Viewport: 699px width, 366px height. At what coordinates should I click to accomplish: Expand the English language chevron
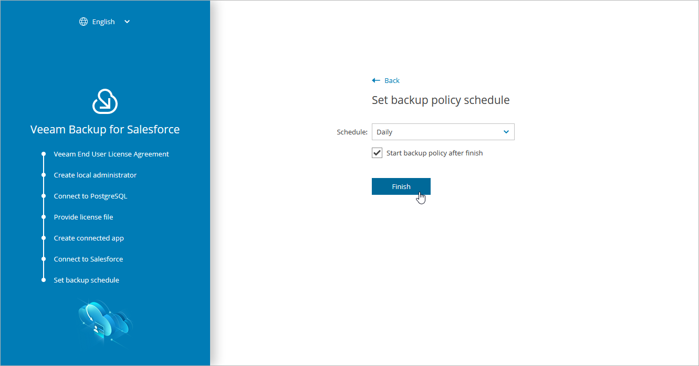pyautogui.click(x=127, y=22)
